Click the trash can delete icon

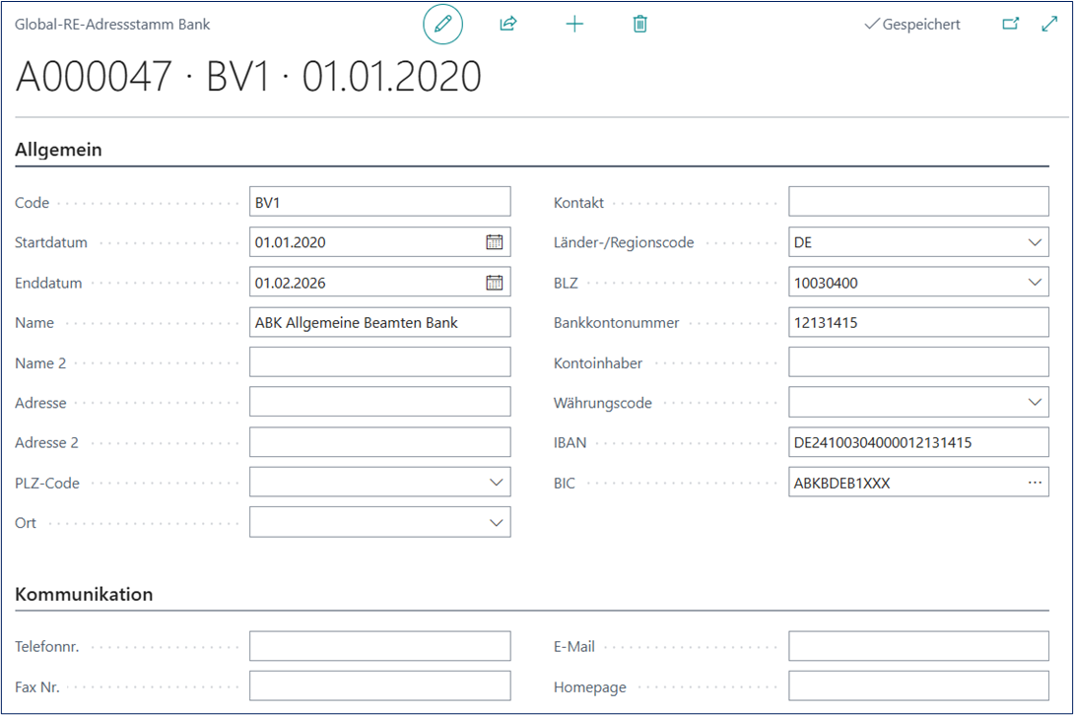[640, 25]
